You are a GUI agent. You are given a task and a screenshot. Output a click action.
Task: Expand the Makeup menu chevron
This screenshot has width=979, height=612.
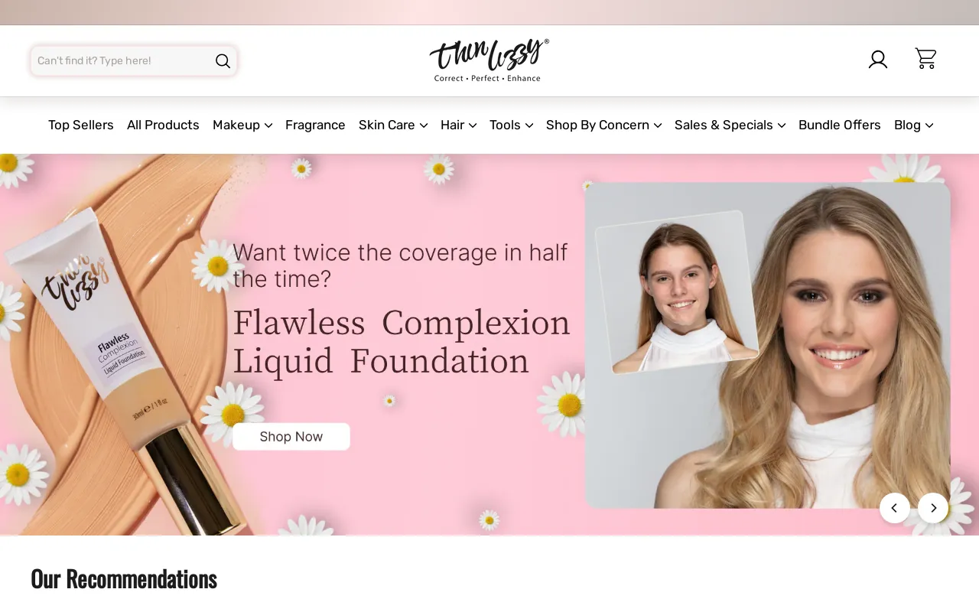pos(268,125)
